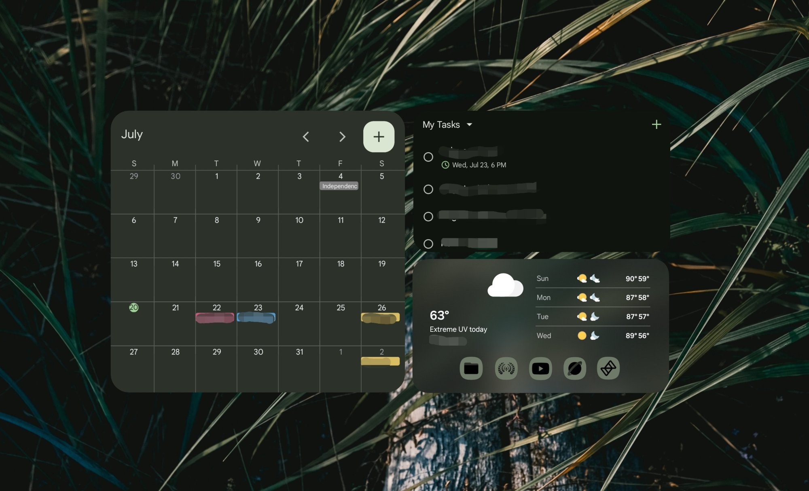Go to the previous month in the calendar

(x=306, y=137)
